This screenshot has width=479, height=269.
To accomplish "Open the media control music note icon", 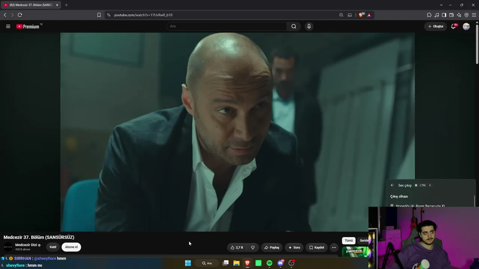I will [x=437, y=15].
